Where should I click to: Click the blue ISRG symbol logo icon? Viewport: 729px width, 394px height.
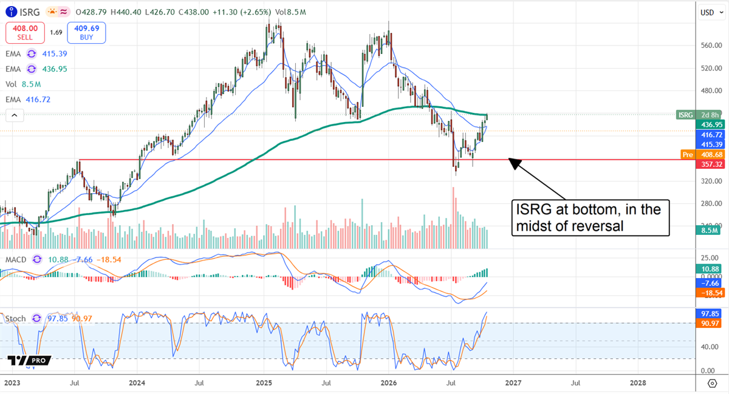[10, 12]
